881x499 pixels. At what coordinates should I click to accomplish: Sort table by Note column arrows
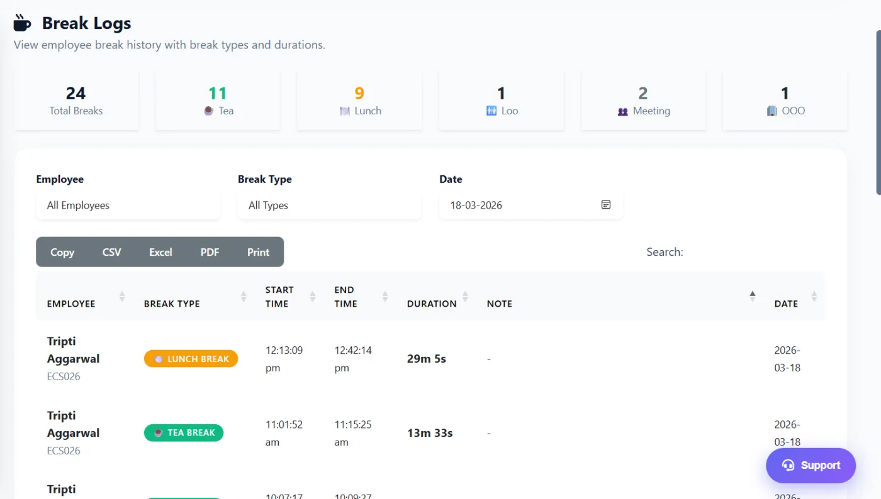pos(752,297)
